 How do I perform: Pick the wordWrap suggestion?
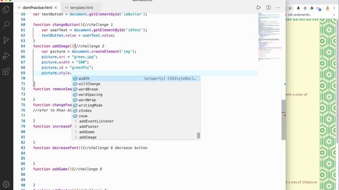(x=136, y=100)
